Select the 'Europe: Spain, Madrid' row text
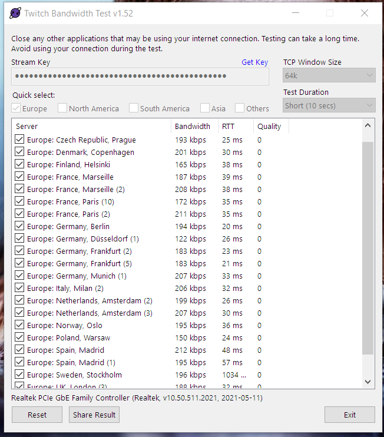 click(65, 350)
